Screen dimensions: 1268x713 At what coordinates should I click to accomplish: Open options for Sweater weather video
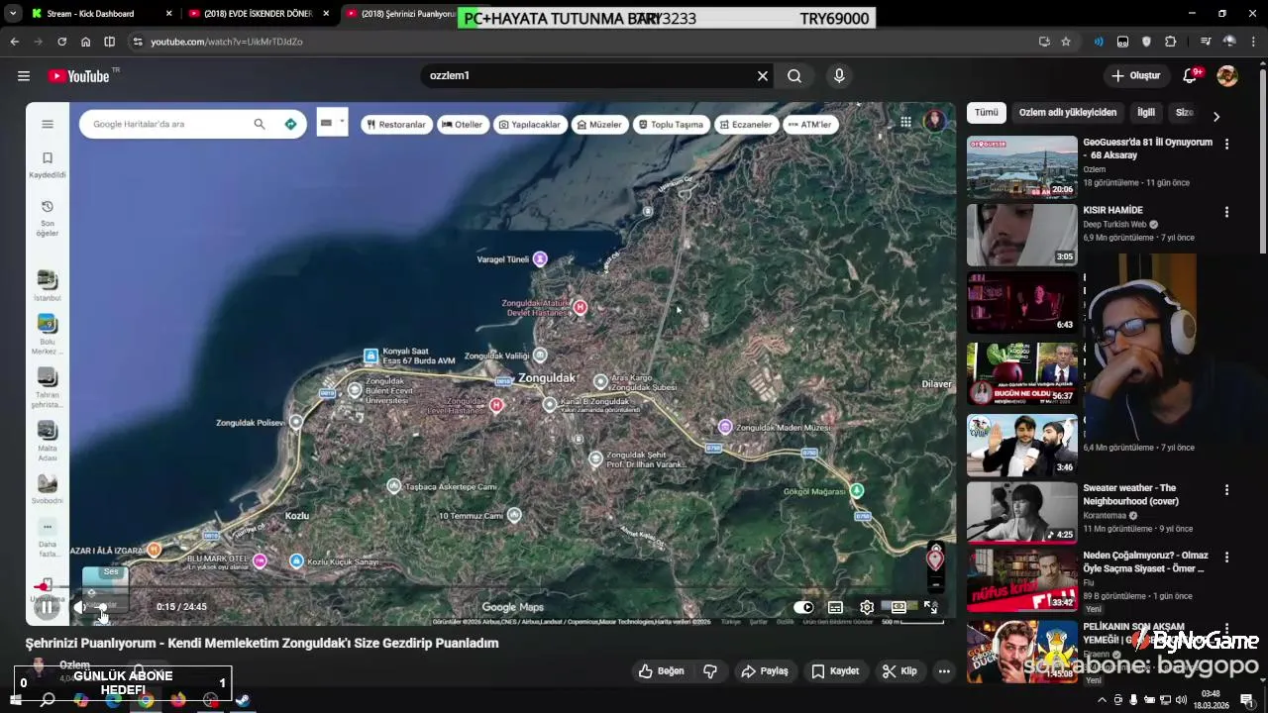[x=1226, y=490]
